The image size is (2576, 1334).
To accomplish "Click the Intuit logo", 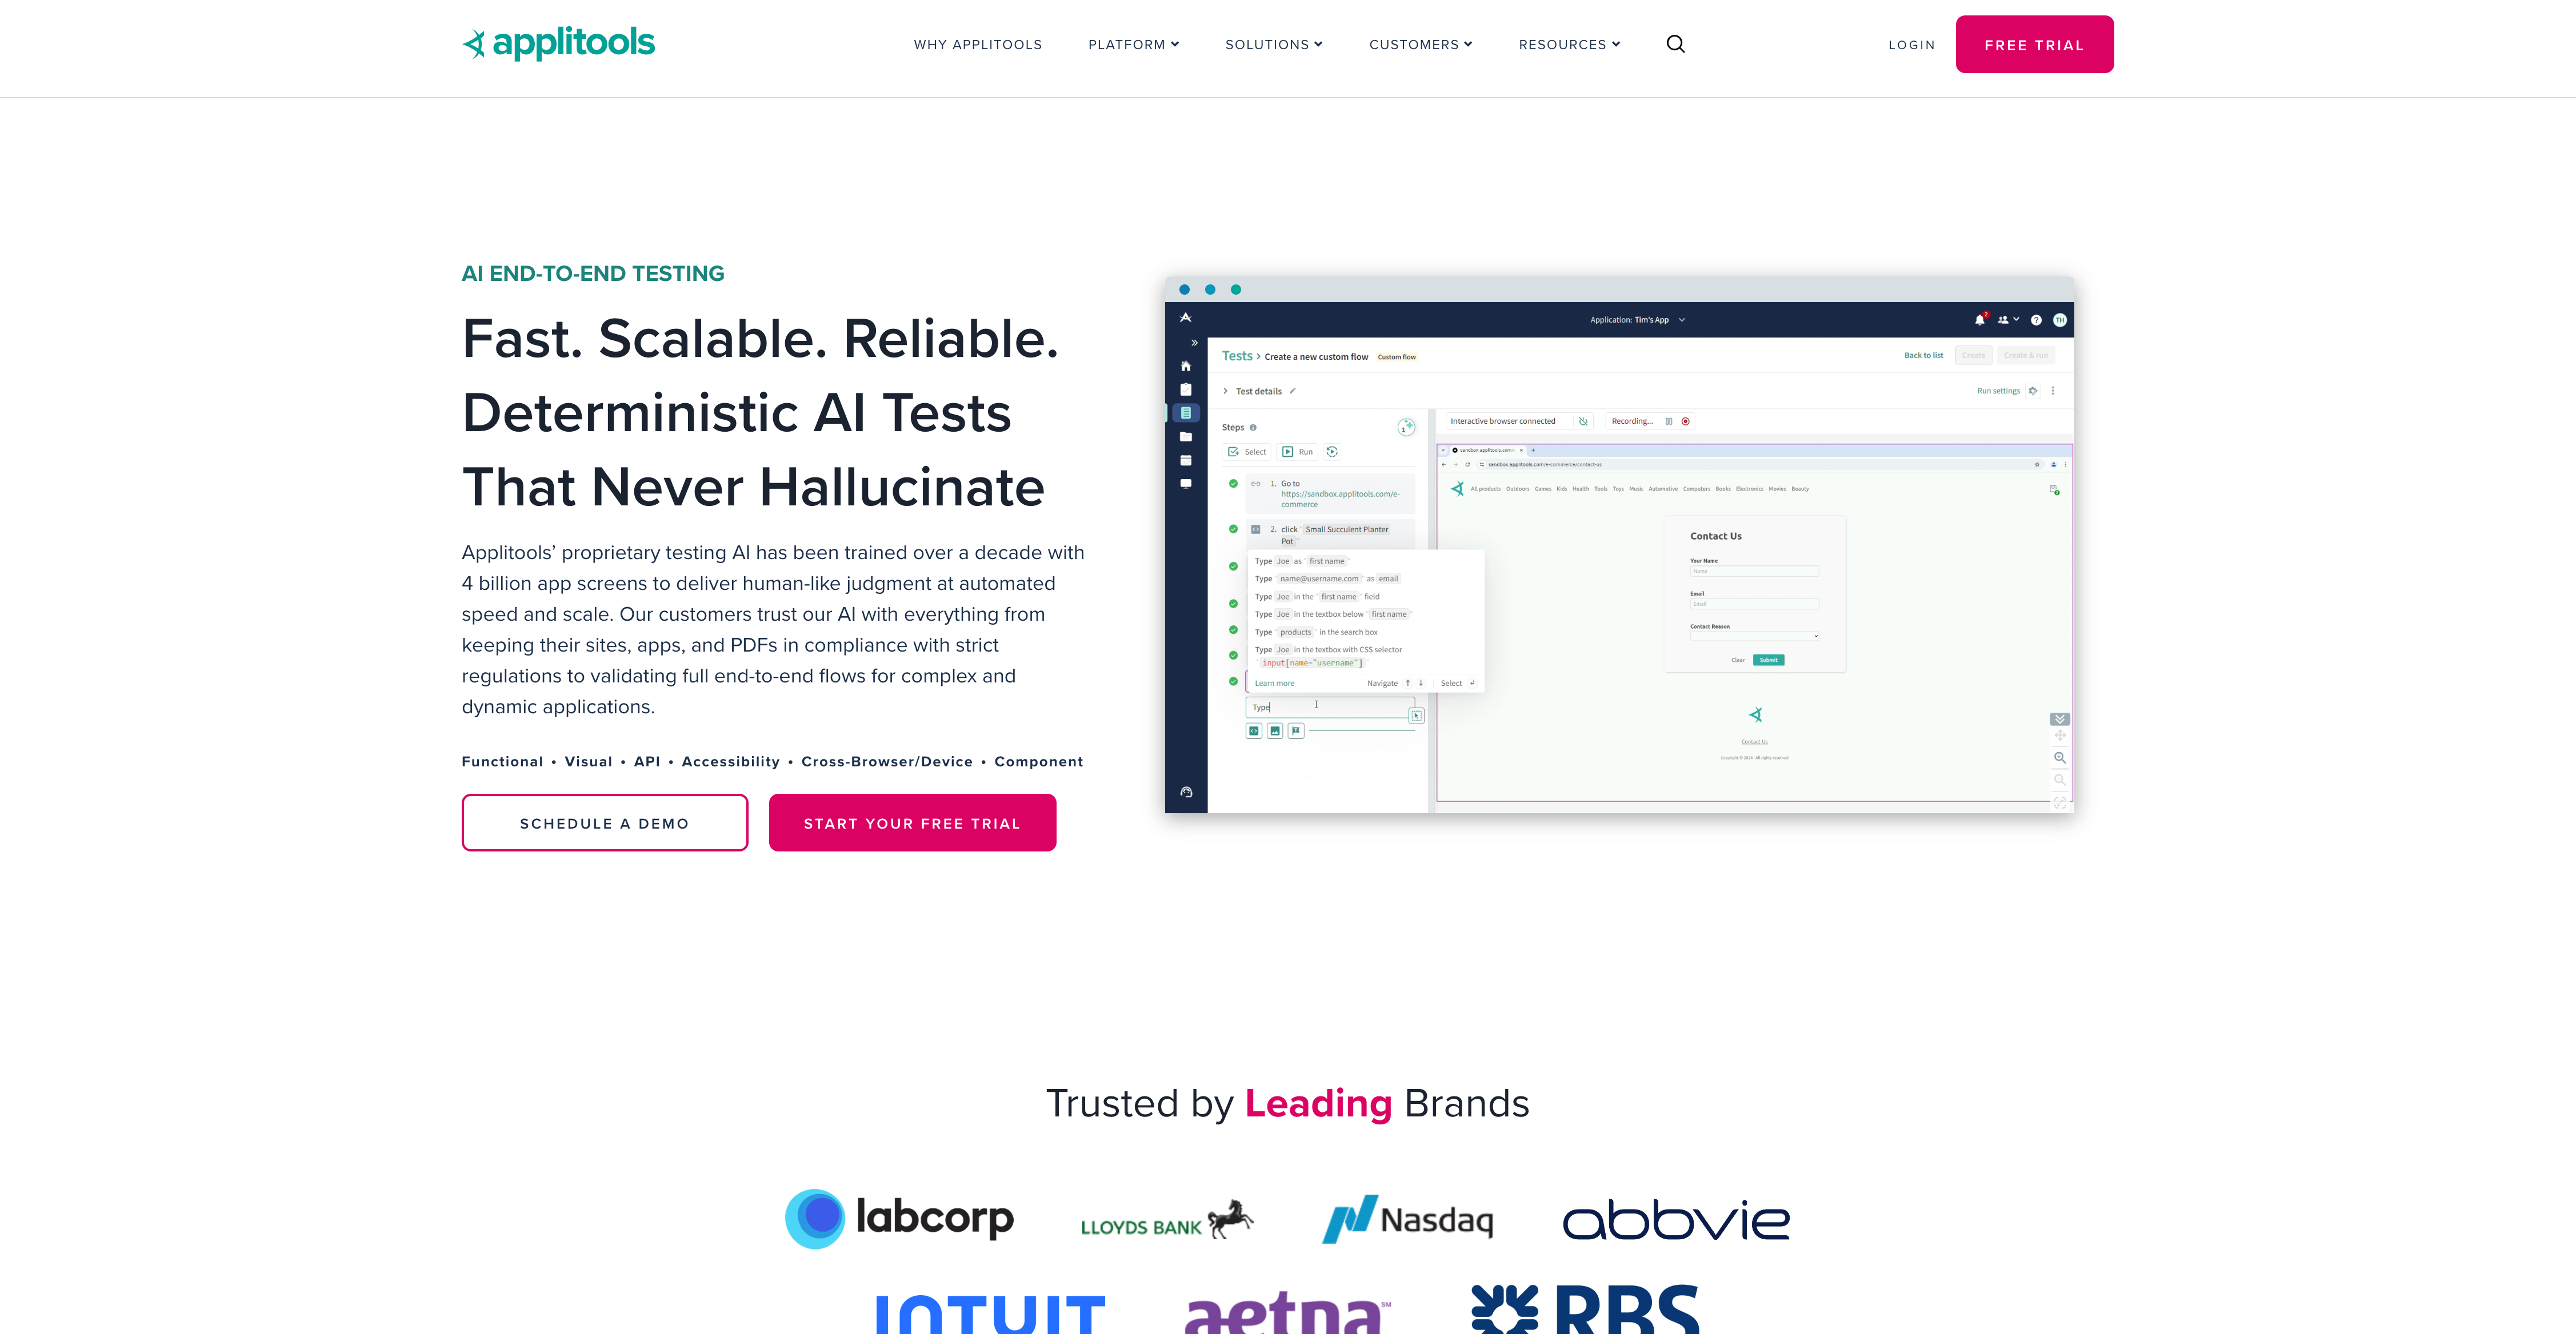I will [989, 1311].
